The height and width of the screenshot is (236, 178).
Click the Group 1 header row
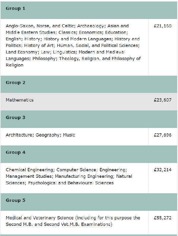[x=89, y=10]
